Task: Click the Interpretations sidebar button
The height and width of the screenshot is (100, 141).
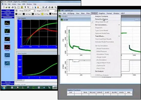Action: 8,17
